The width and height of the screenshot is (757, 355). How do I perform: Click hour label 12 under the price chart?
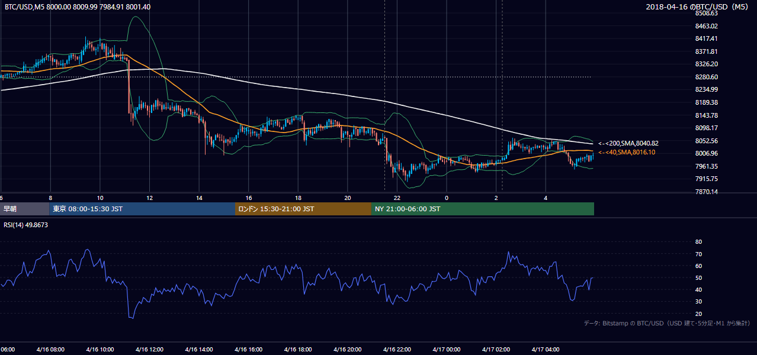tap(150, 198)
